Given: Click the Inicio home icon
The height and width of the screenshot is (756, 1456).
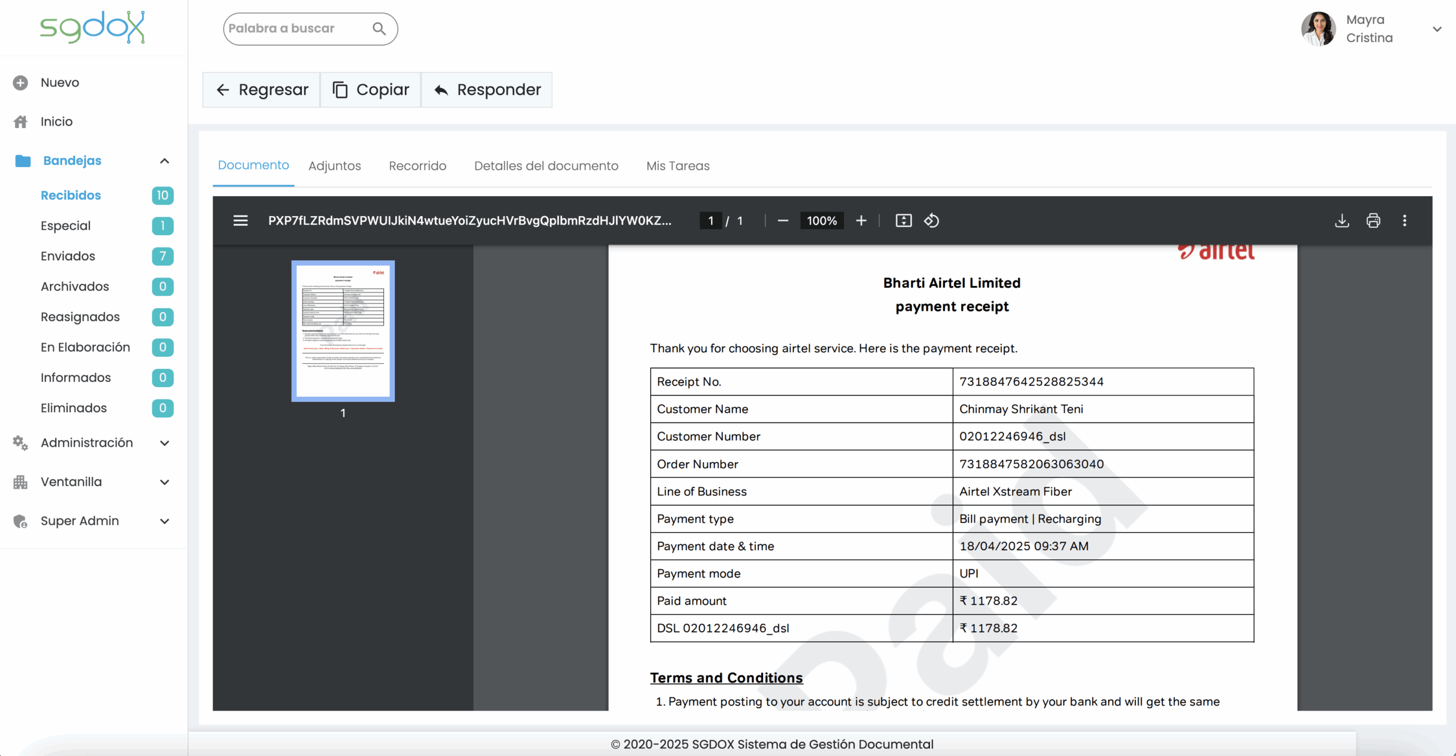Looking at the screenshot, I should coord(20,122).
